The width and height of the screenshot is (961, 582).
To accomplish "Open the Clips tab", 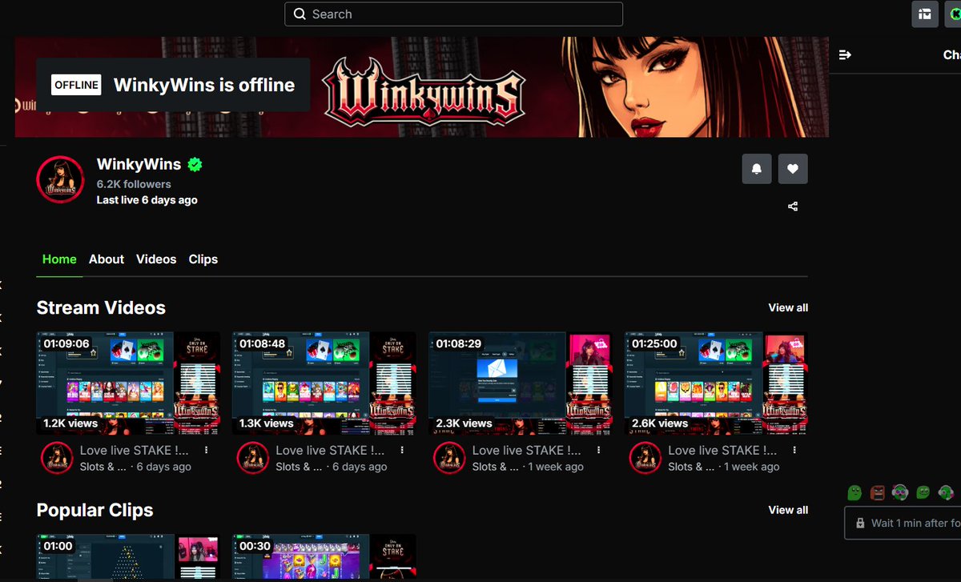I will click(203, 259).
